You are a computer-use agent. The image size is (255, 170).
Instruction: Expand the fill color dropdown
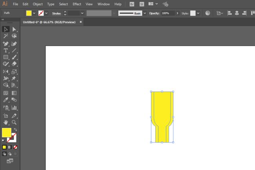tap(34, 13)
